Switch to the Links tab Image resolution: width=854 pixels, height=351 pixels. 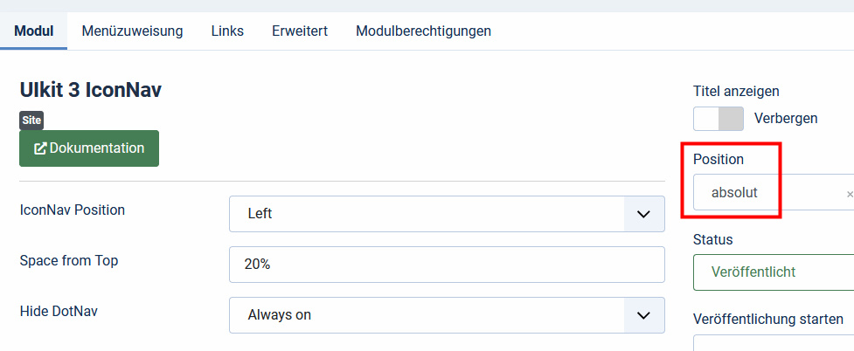click(x=227, y=31)
